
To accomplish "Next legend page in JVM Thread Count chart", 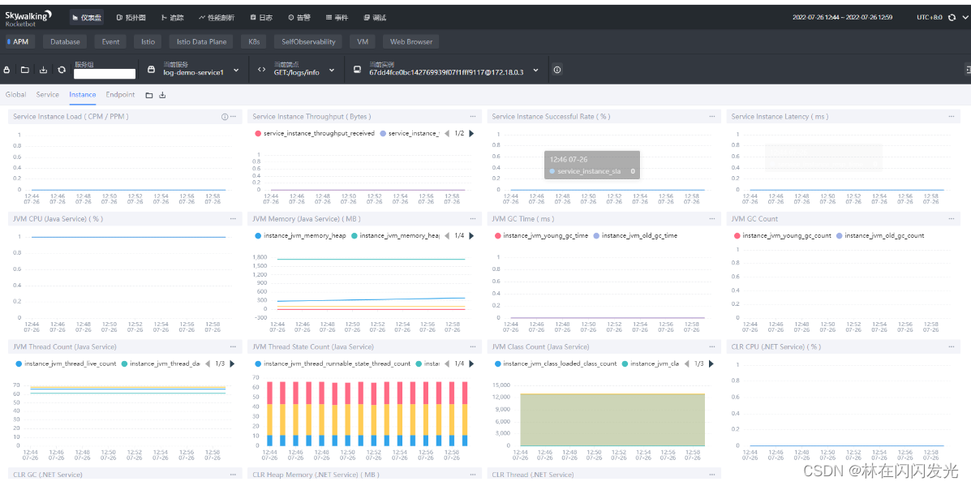I will pyautogui.click(x=232, y=363).
